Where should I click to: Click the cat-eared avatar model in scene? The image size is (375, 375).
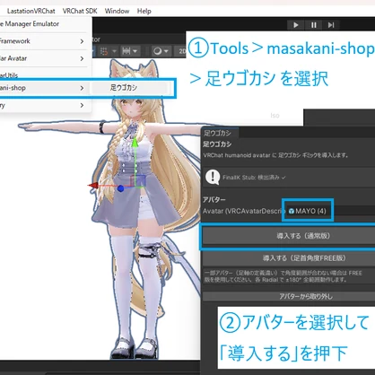pyautogui.click(x=135, y=209)
